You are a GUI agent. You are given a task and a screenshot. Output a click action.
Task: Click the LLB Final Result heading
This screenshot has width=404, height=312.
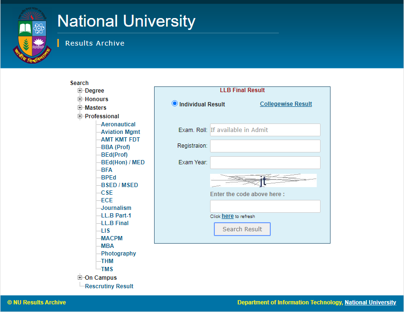(x=242, y=90)
